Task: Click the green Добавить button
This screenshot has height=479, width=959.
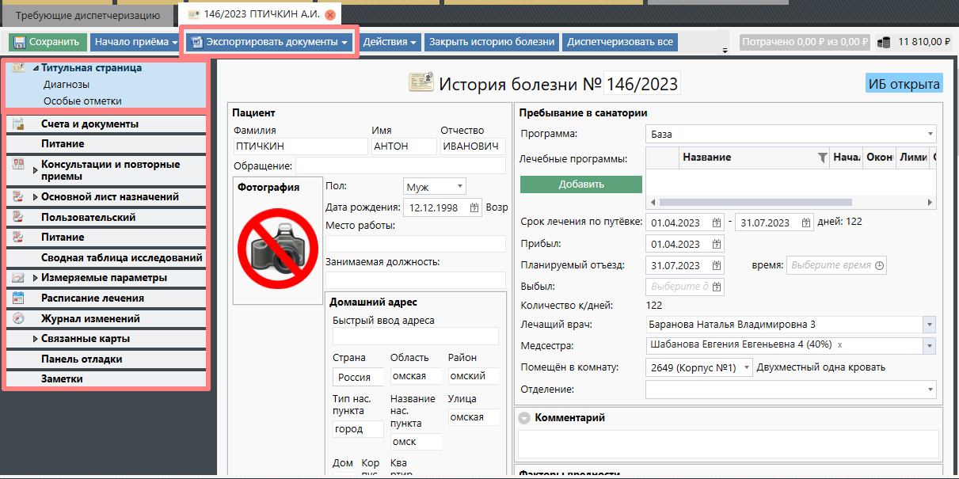Action: click(580, 184)
